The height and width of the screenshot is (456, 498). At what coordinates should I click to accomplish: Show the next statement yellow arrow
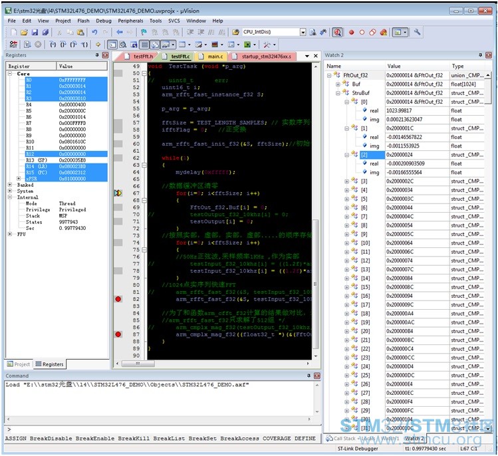point(98,45)
